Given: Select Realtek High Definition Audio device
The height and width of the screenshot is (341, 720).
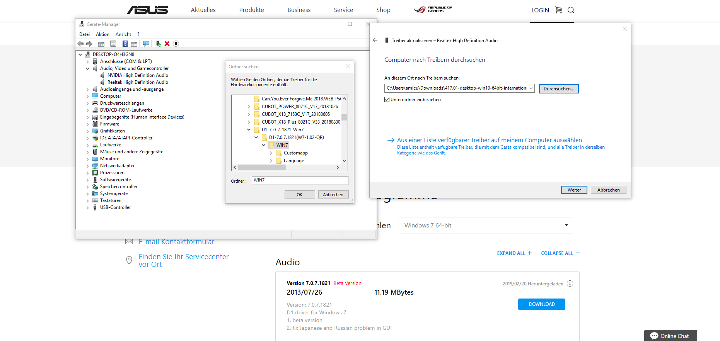Looking at the screenshot, I should point(138,82).
